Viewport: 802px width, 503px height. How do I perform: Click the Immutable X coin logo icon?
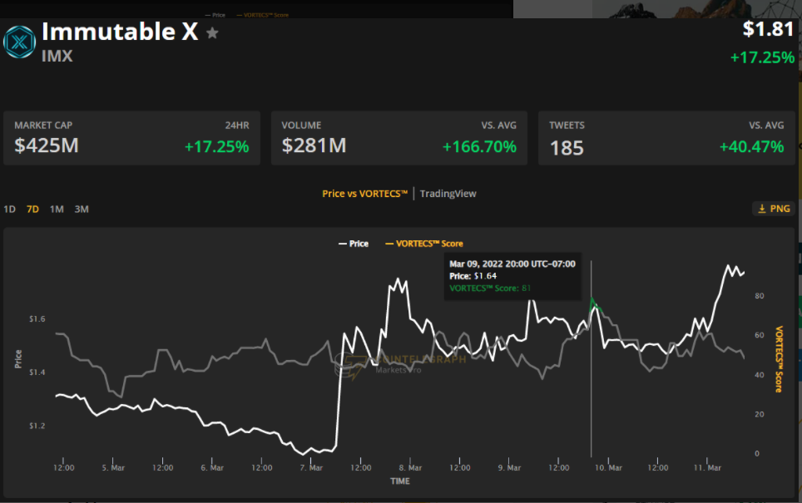coord(19,42)
